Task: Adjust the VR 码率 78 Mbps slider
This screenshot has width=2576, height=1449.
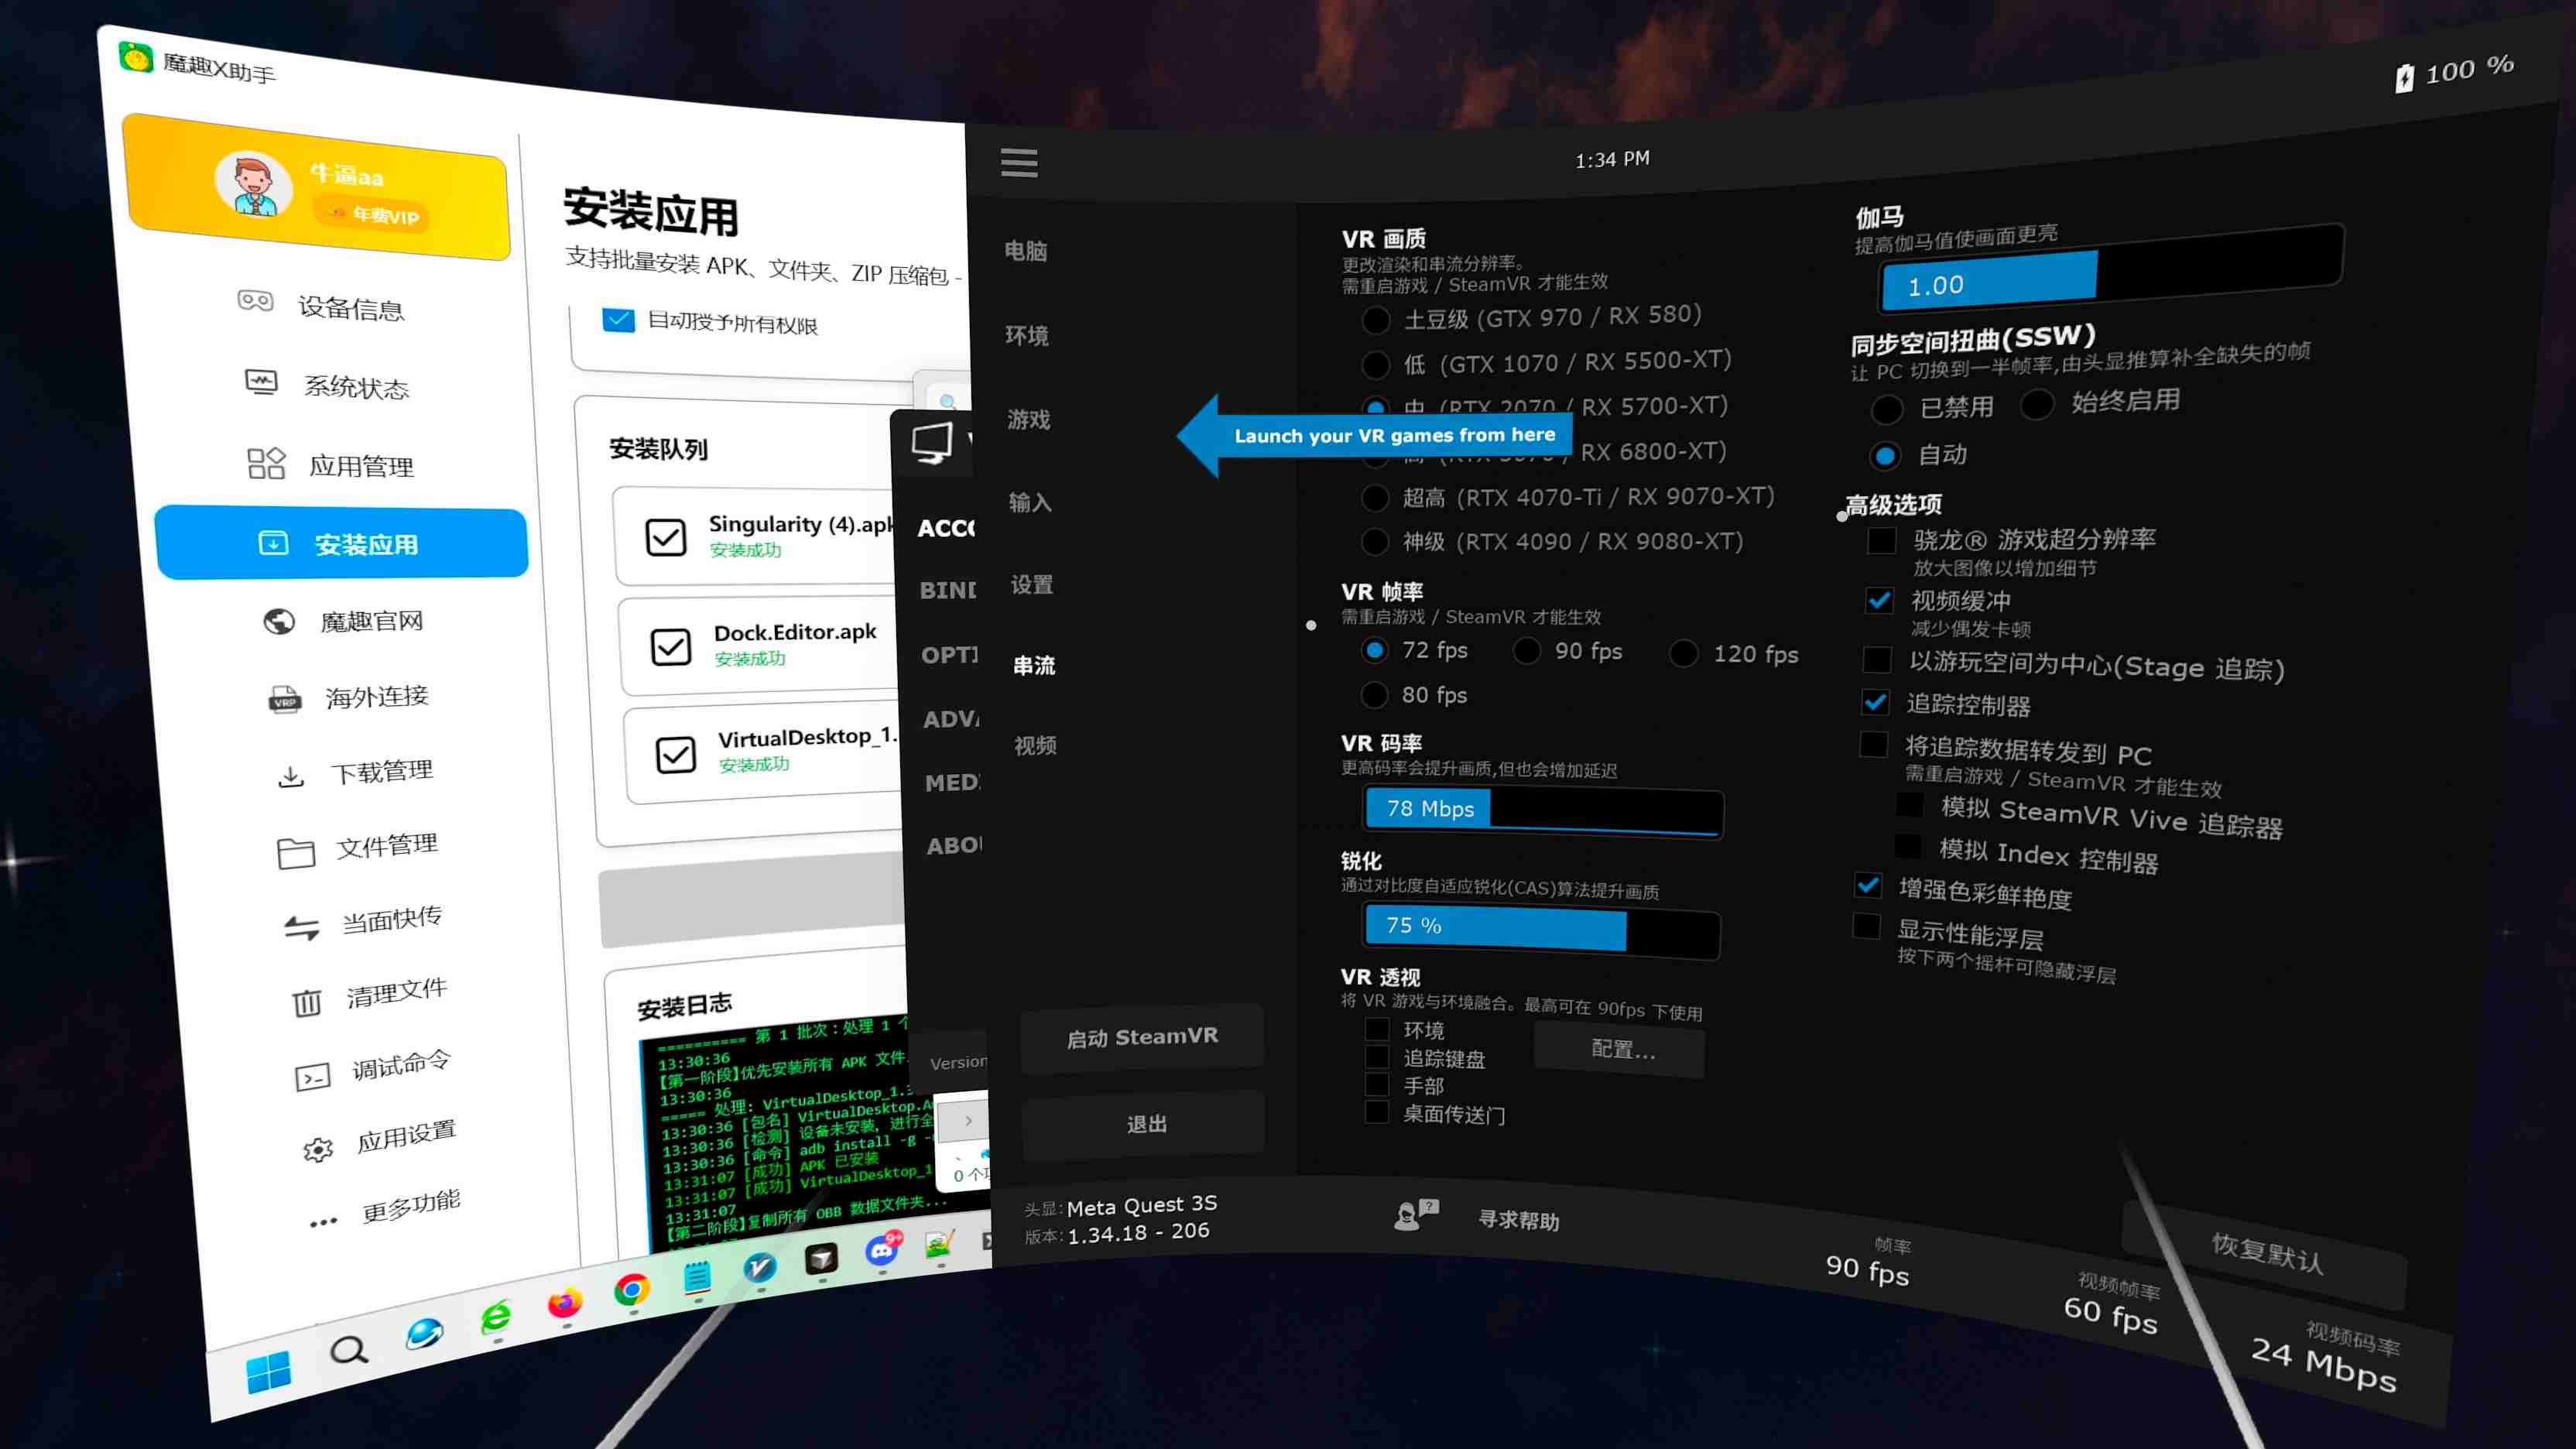Action: (x=1542, y=810)
